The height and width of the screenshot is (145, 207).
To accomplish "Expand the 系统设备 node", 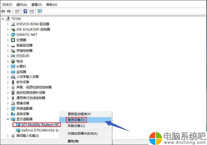I will (8, 114).
